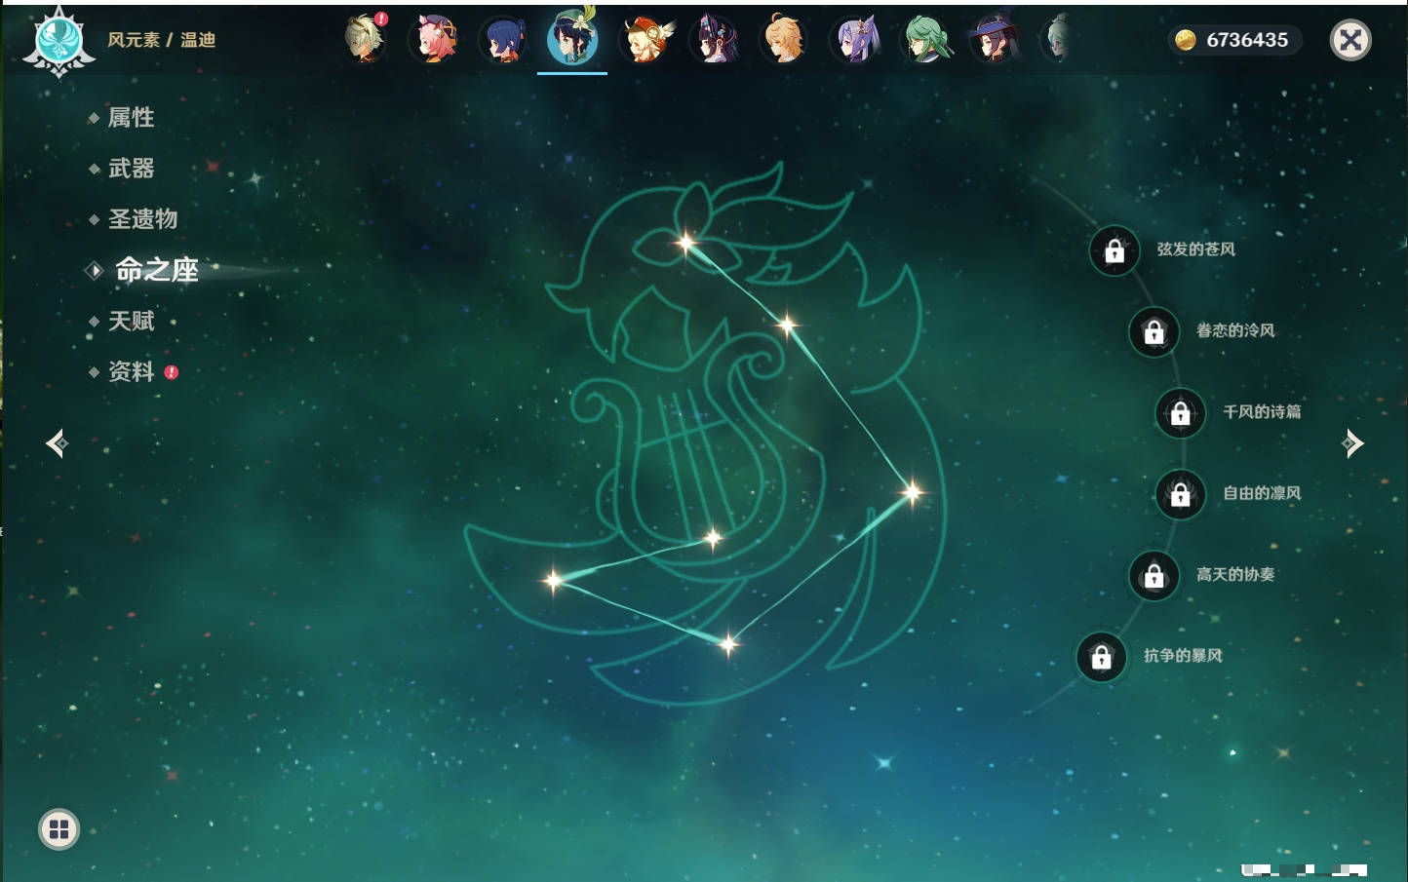Viewport: 1408px width, 882px height.
Task: Select the Xiangling character portrait
Action: [503, 40]
